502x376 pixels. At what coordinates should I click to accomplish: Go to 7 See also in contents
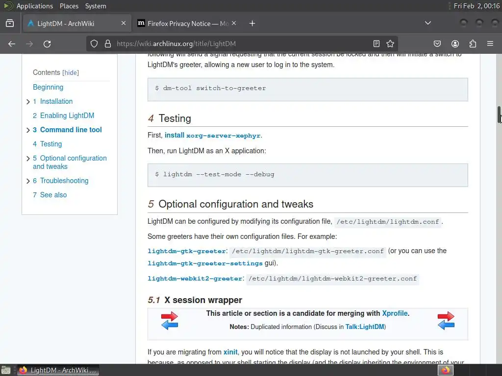tap(50, 195)
